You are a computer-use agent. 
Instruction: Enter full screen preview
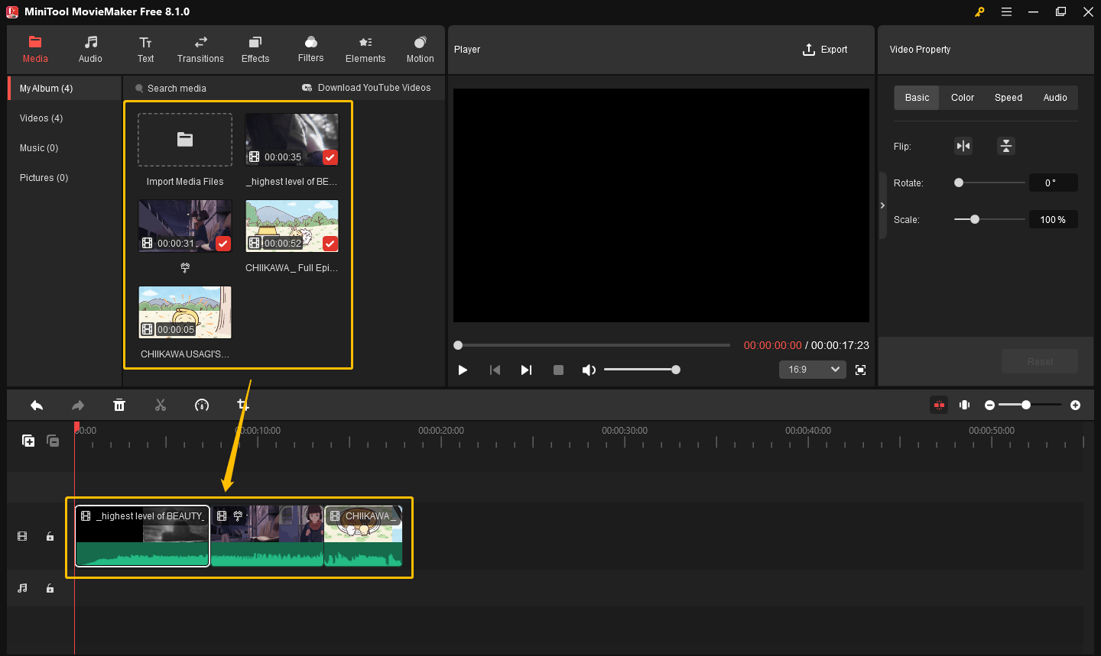860,370
